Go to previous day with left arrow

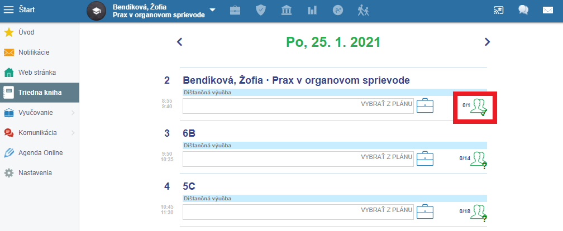[179, 42]
